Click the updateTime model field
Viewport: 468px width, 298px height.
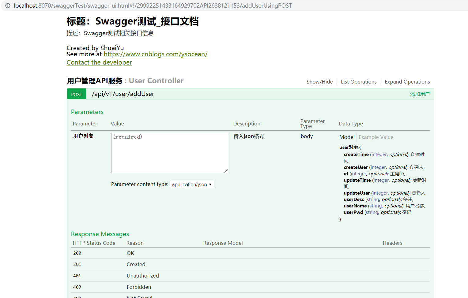pyautogui.click(x=357, y=180)
